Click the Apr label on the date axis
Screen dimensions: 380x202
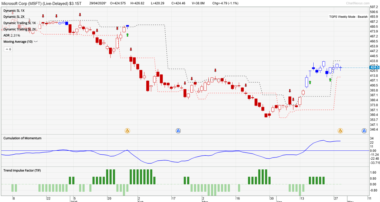(279, 201)
